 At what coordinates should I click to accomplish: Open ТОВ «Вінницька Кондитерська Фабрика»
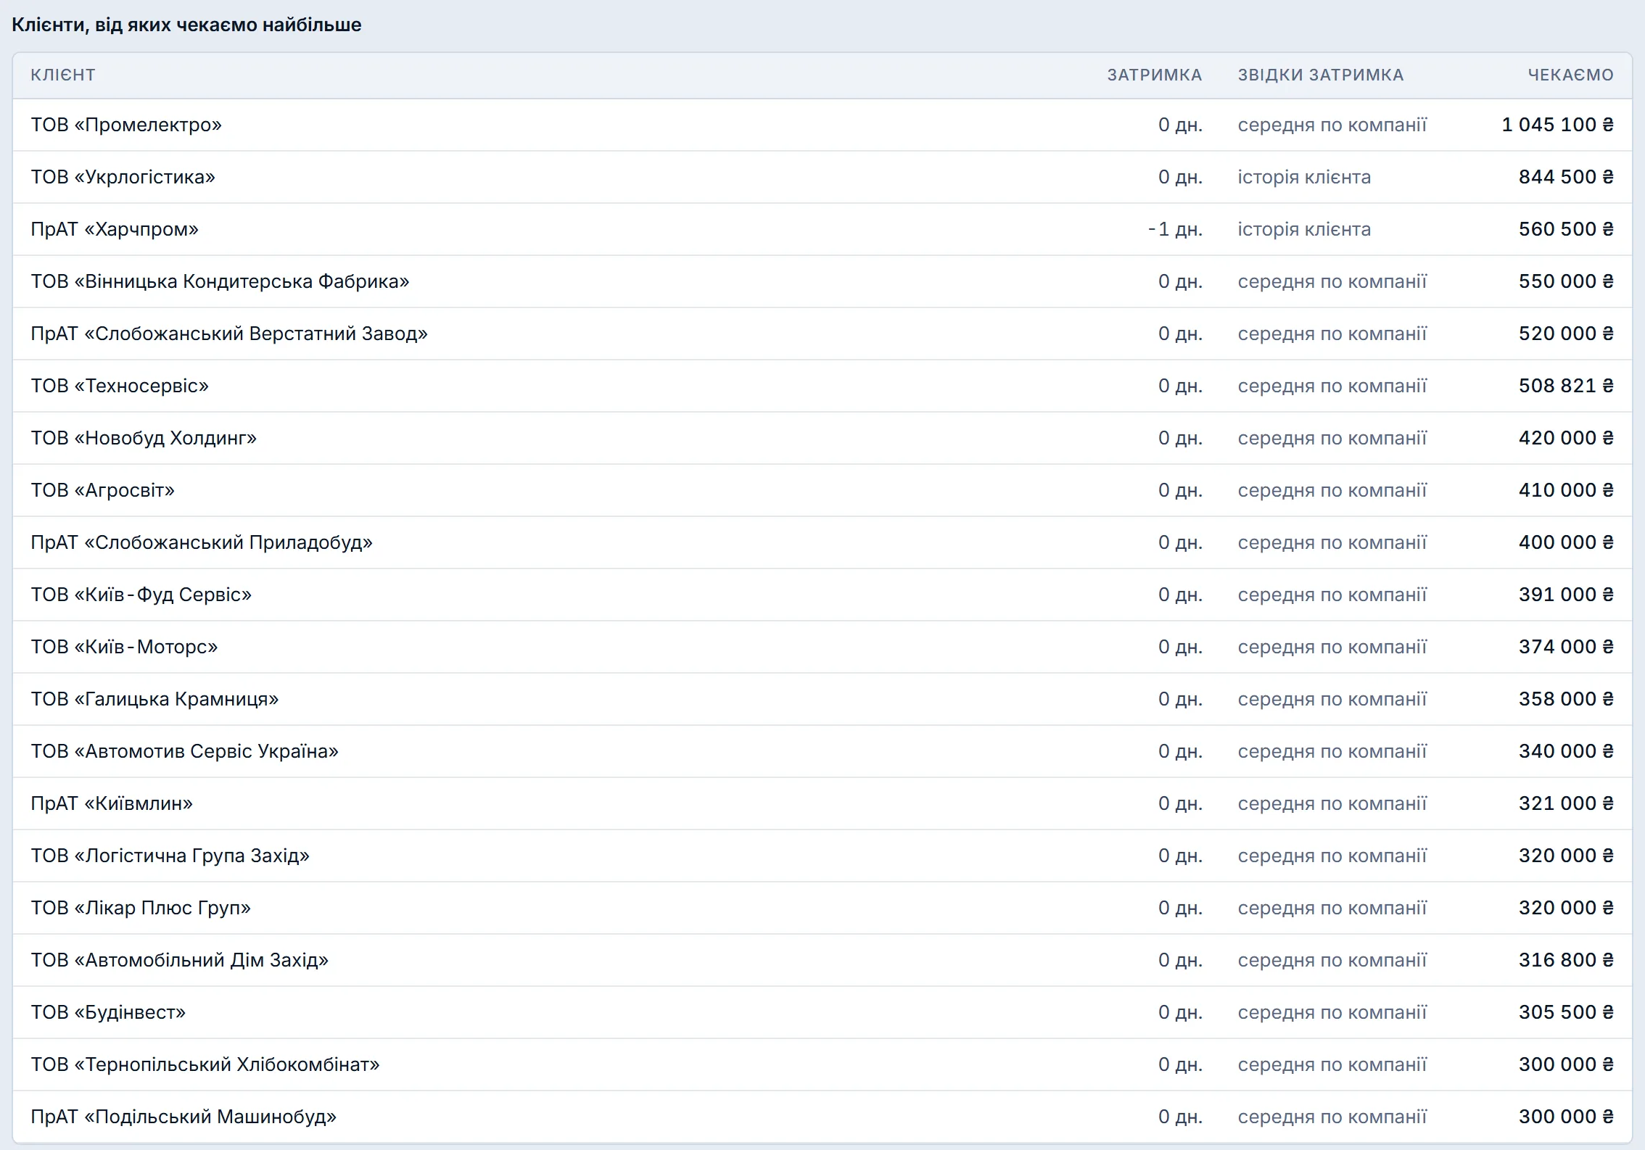(x=220, y=281)
